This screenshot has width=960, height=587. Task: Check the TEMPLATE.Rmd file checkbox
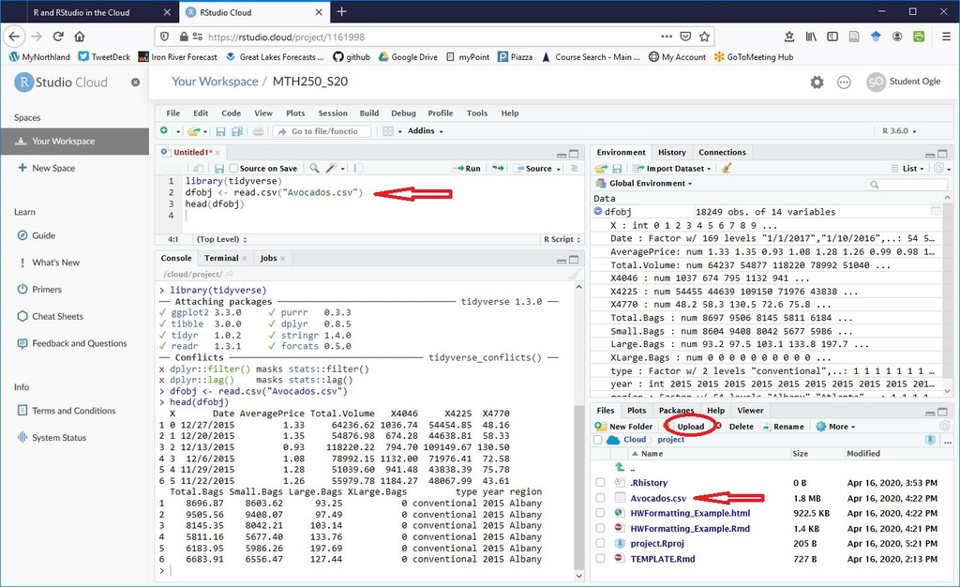point(600,558)
